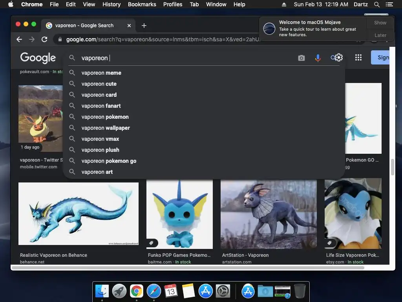Image resolution: width=402 pixels, height=302 pixels.
Task: Select suggestion vaporeon cute
Action: tap(204, 84)
